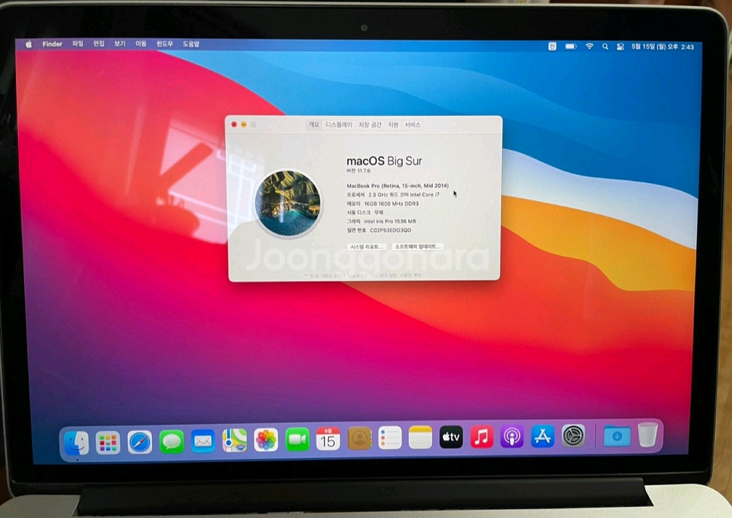Image resolution: width=732 pixels, height=518 pixels.
Task: Open Spotlight search from the menu bar
Action: 605,46
